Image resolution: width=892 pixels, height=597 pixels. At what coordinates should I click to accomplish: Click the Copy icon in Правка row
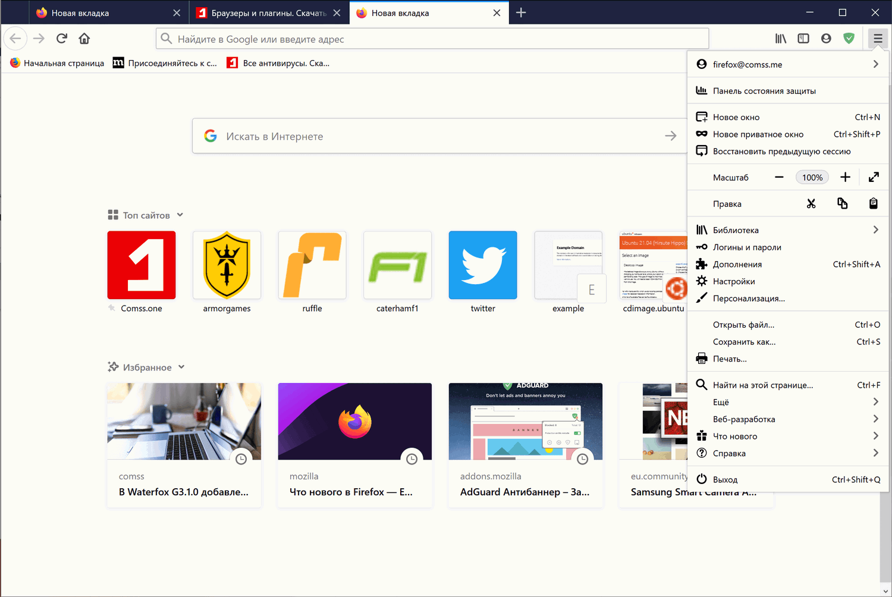(843, 203)
